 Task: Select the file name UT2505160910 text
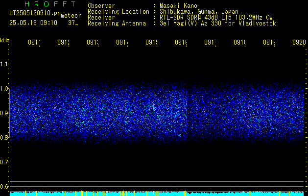pyautogui.click(x=35, y=13)
